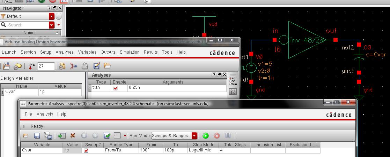Screen dimensions: 390x157
Task: Open the Analysis menu in Parametric Analysis
Action: coord(45,114)
